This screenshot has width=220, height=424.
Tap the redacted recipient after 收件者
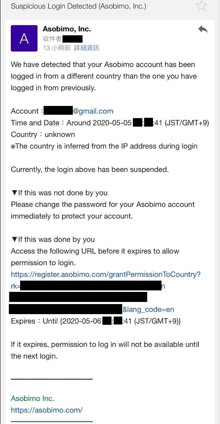72,39
